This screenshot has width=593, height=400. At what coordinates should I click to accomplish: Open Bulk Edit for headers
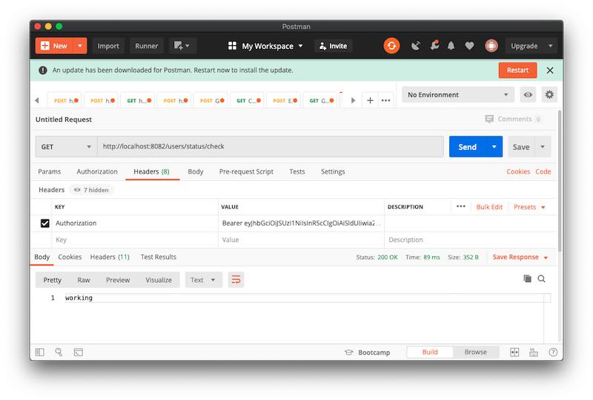point(489,207)
